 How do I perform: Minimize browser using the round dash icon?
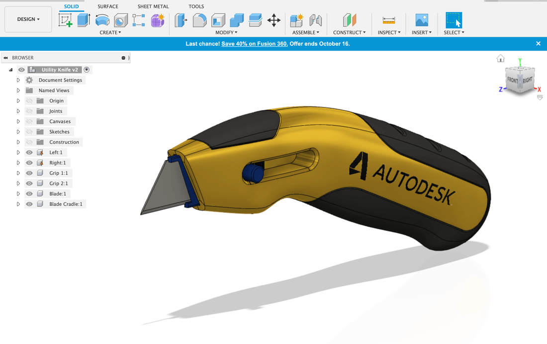click(x=123, y=58)
